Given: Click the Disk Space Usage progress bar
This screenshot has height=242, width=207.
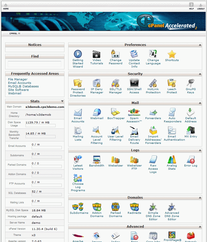Looking at the screenshot, I should [41, 126].
